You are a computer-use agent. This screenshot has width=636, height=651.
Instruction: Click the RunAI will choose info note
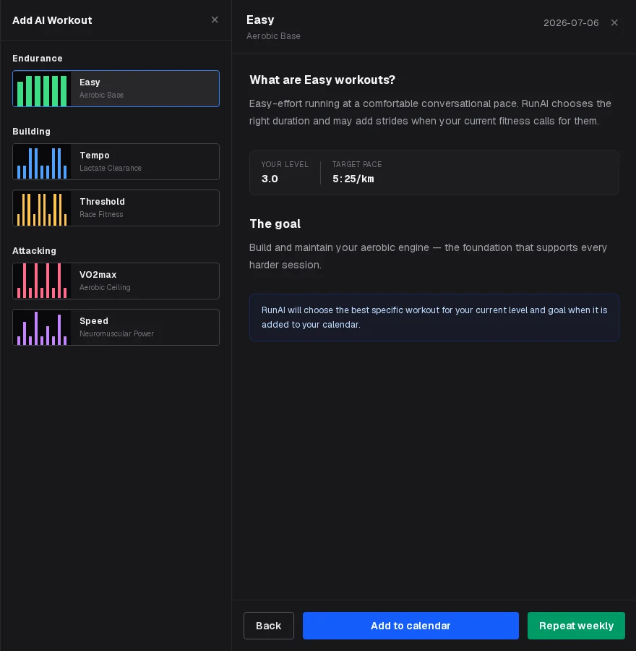click(x=434, y=318)
